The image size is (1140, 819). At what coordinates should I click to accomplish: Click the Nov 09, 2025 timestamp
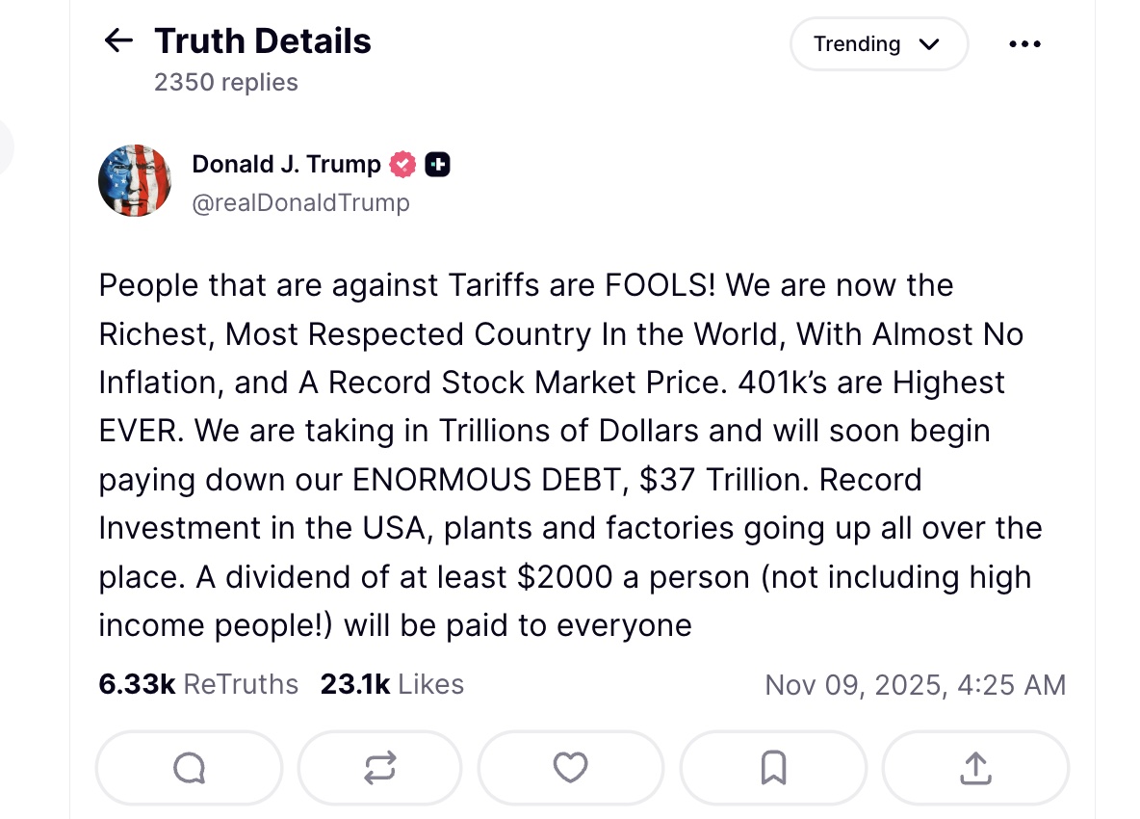pyautogui.click(x=915, y=685)
